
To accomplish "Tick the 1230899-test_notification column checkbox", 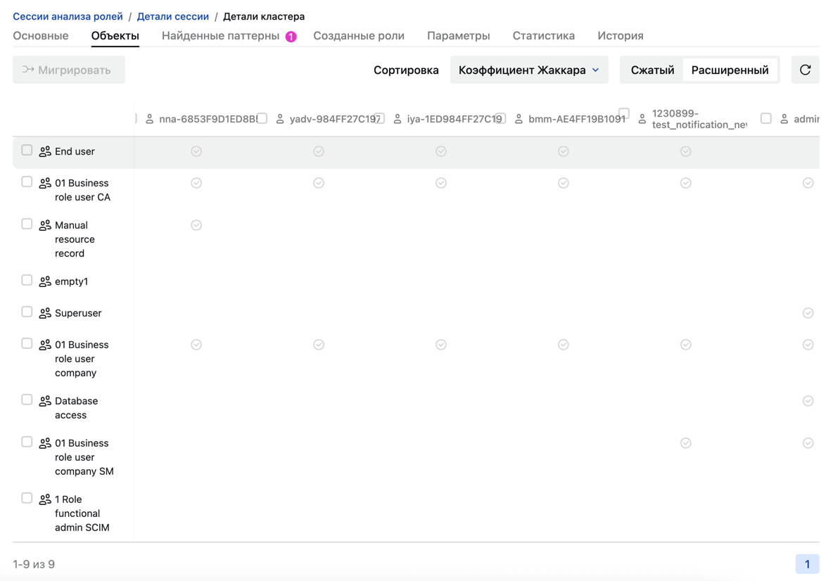I will (624, 113).
